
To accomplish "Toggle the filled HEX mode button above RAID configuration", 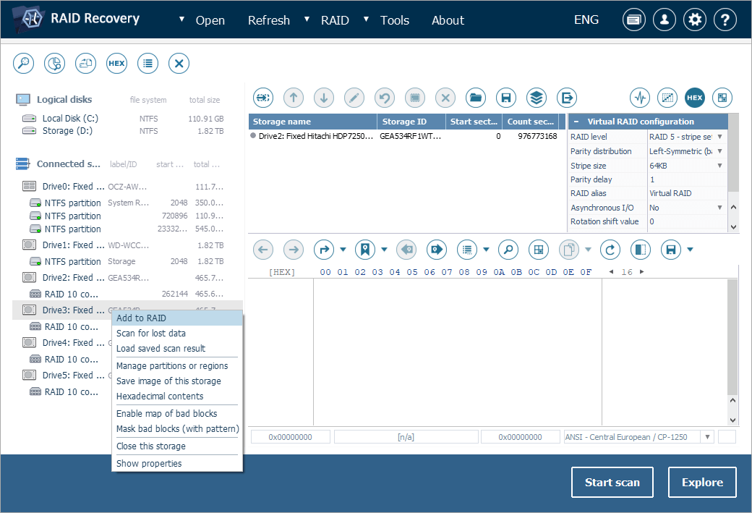I will click(x=694, y=97).
